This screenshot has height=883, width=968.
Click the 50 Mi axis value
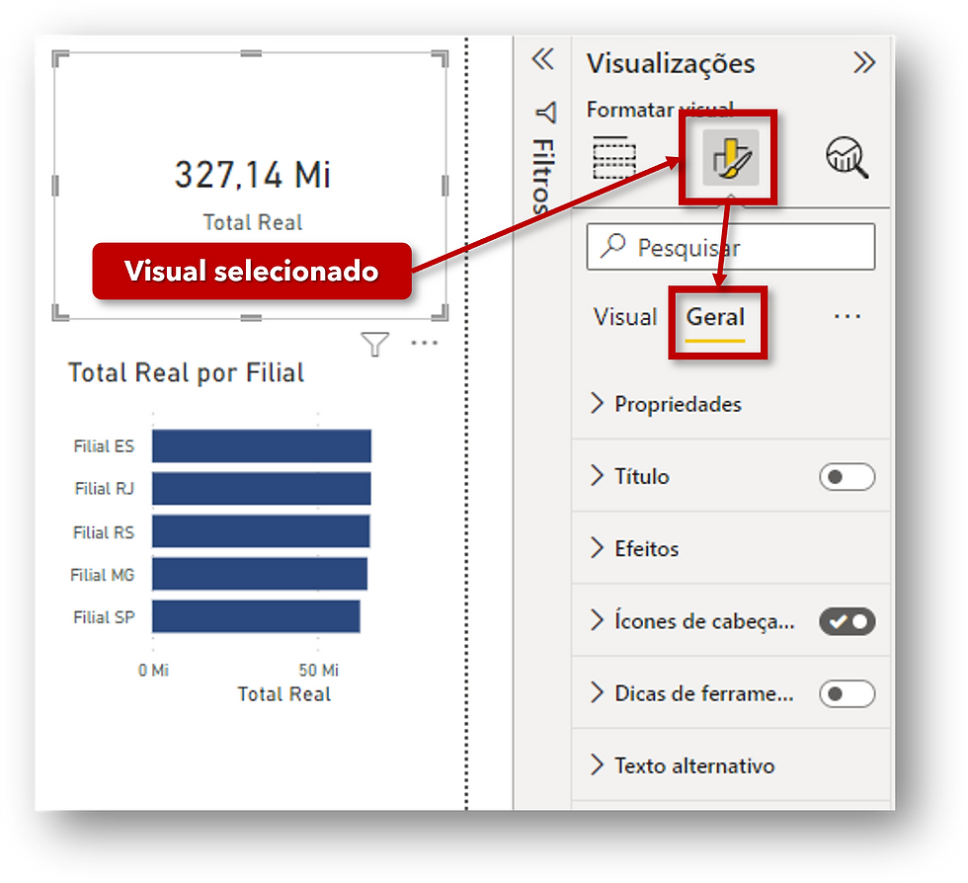click(318, 670)
